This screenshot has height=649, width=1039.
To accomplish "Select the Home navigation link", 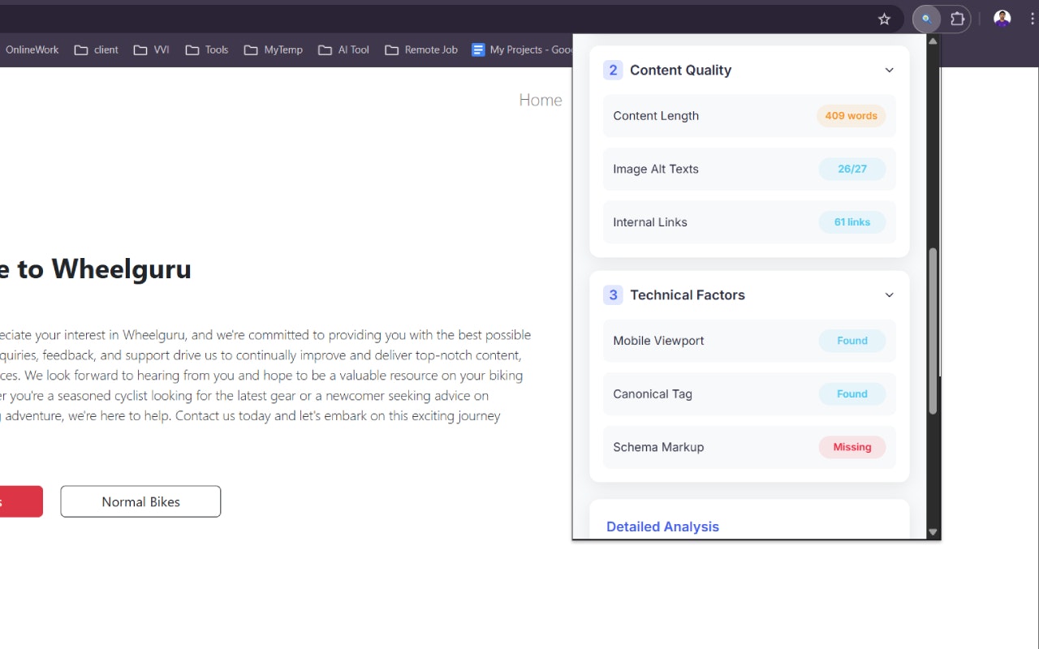I will (541, 99).
